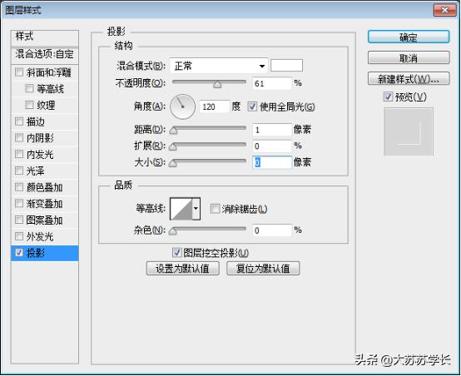The height and width of the screenshot is (376, 461).
Task: Select the 外发光 style row label
Action: [x=40, y=236]
